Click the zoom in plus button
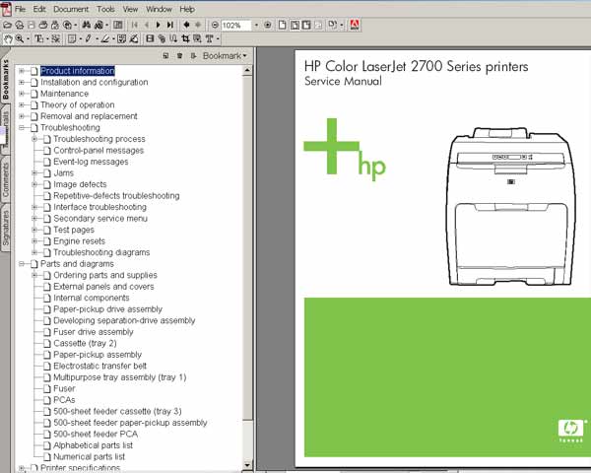This screenshot has height=473, width=591. (x=267, y=26)
